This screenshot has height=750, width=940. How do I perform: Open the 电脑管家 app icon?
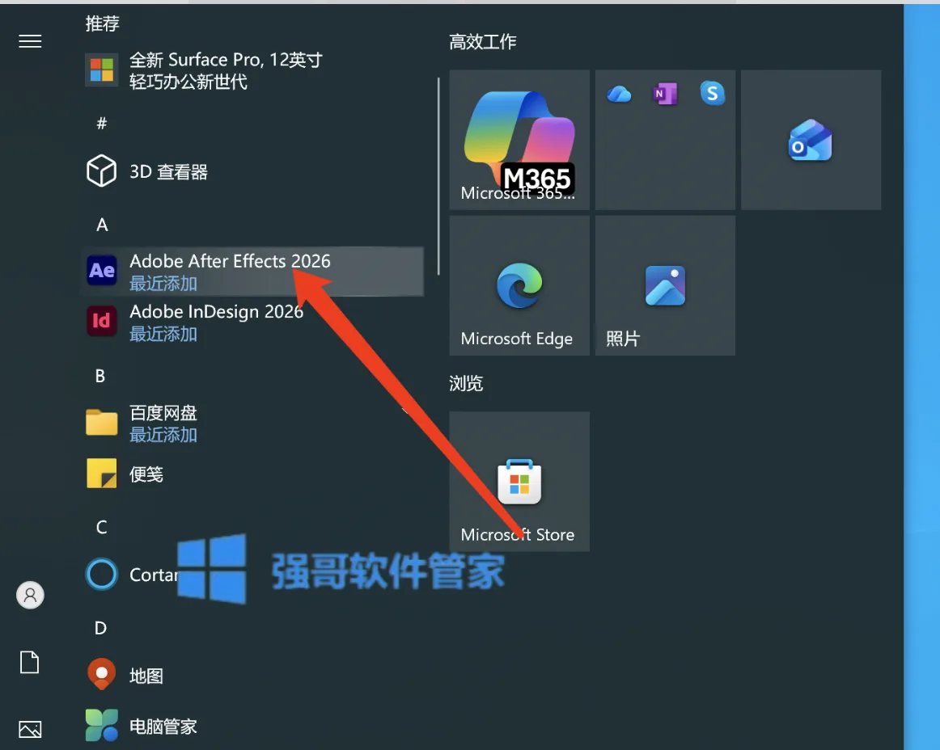point(102,725)
